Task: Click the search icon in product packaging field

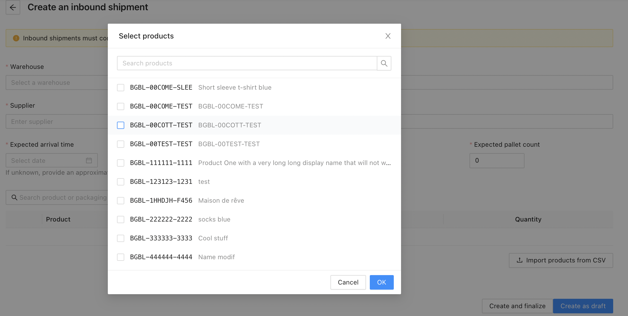Action: [14, 198]
